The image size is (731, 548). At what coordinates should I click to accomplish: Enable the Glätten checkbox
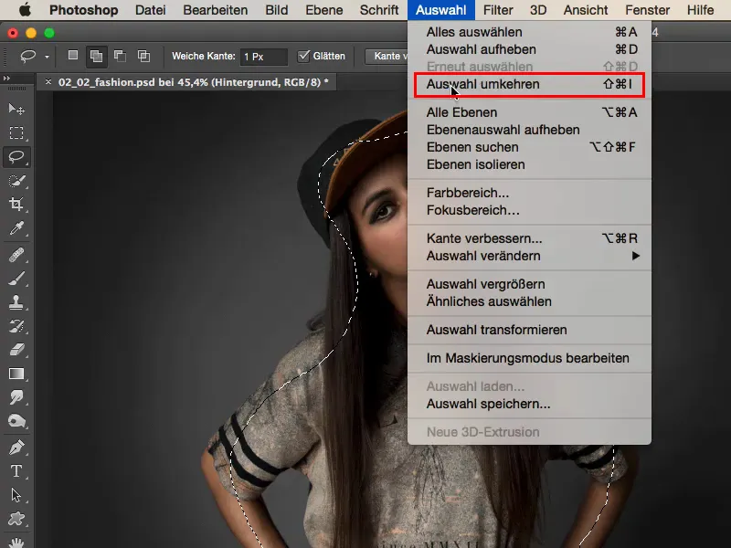click(303, 55)
